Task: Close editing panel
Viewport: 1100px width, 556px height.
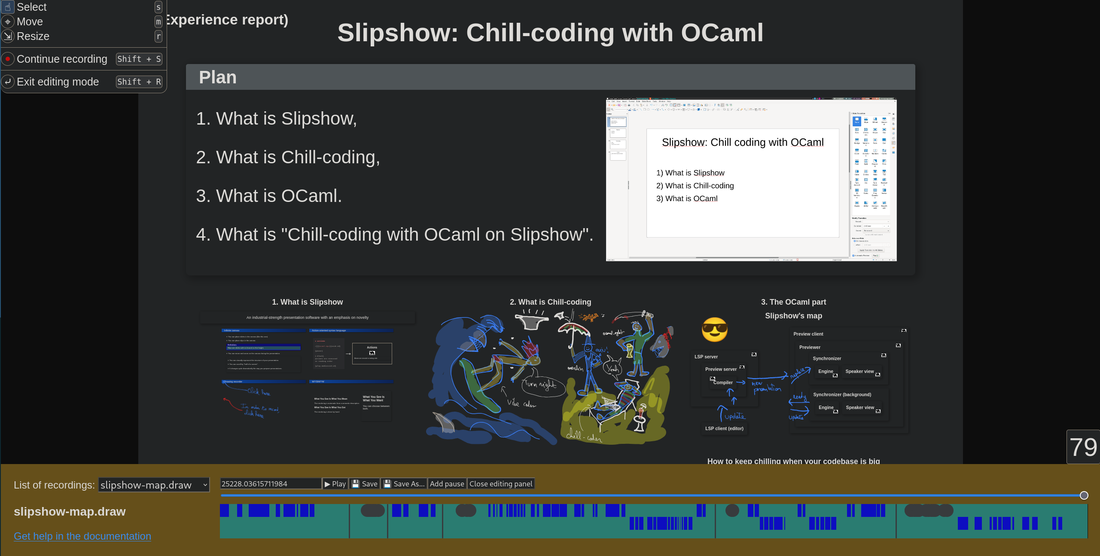Action: click(501, 484)
